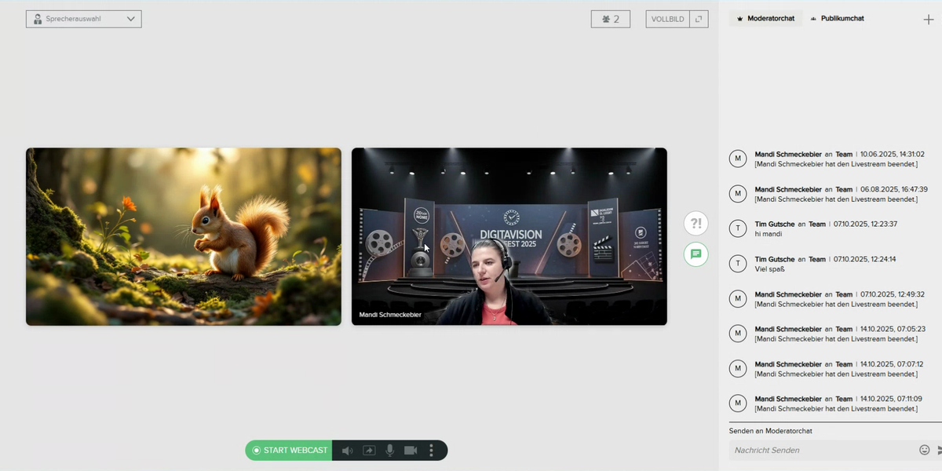Open the three-dot options menu next to camera

[x=430, y=450]
